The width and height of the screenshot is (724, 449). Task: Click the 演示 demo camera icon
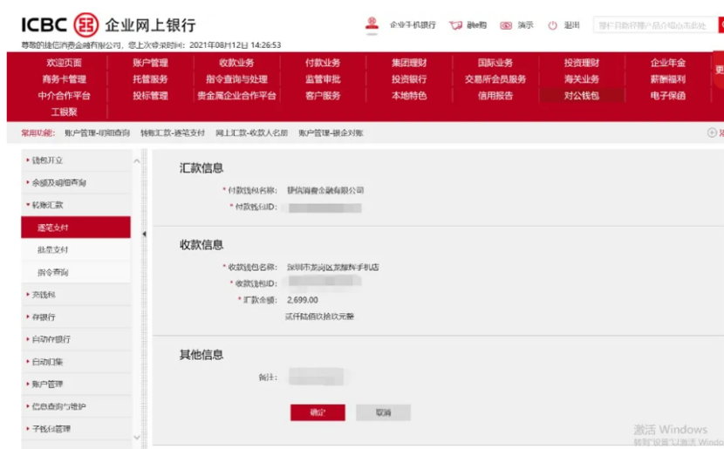coord(506,25)
